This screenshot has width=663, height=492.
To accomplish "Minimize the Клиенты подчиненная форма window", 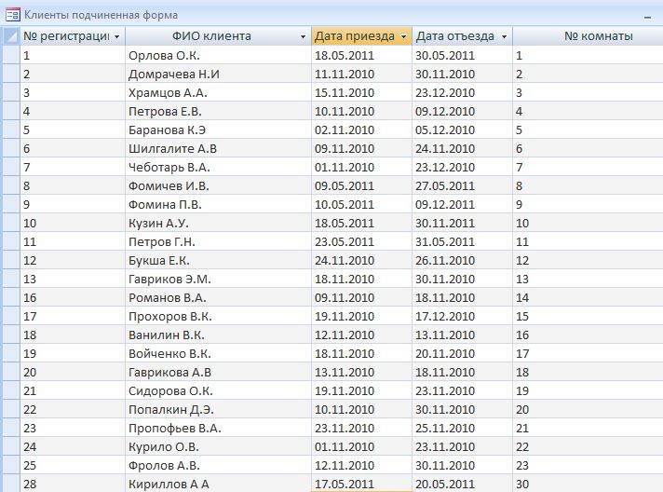I will tap(647, 17).
